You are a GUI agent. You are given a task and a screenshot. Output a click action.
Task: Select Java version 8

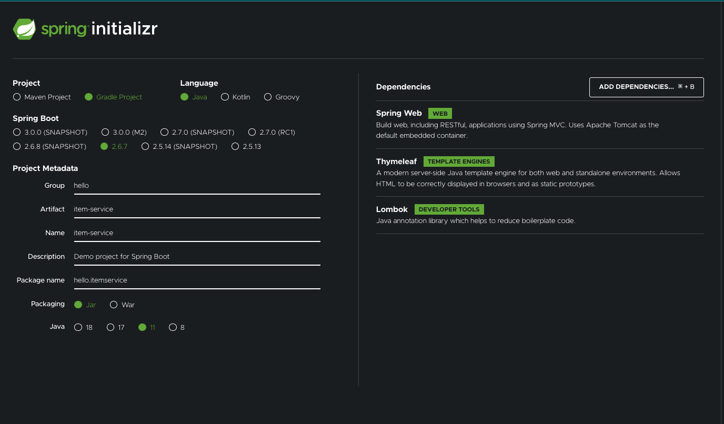point(173,327)
